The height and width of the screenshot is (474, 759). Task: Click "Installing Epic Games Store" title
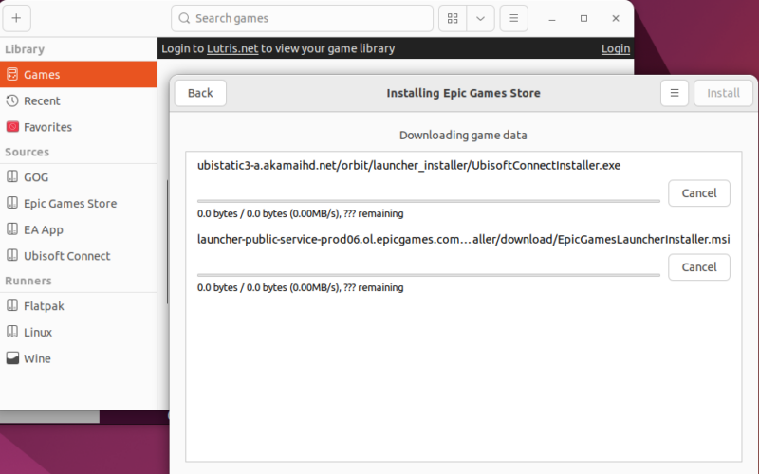pyautogui.click(x=463, y=93)
